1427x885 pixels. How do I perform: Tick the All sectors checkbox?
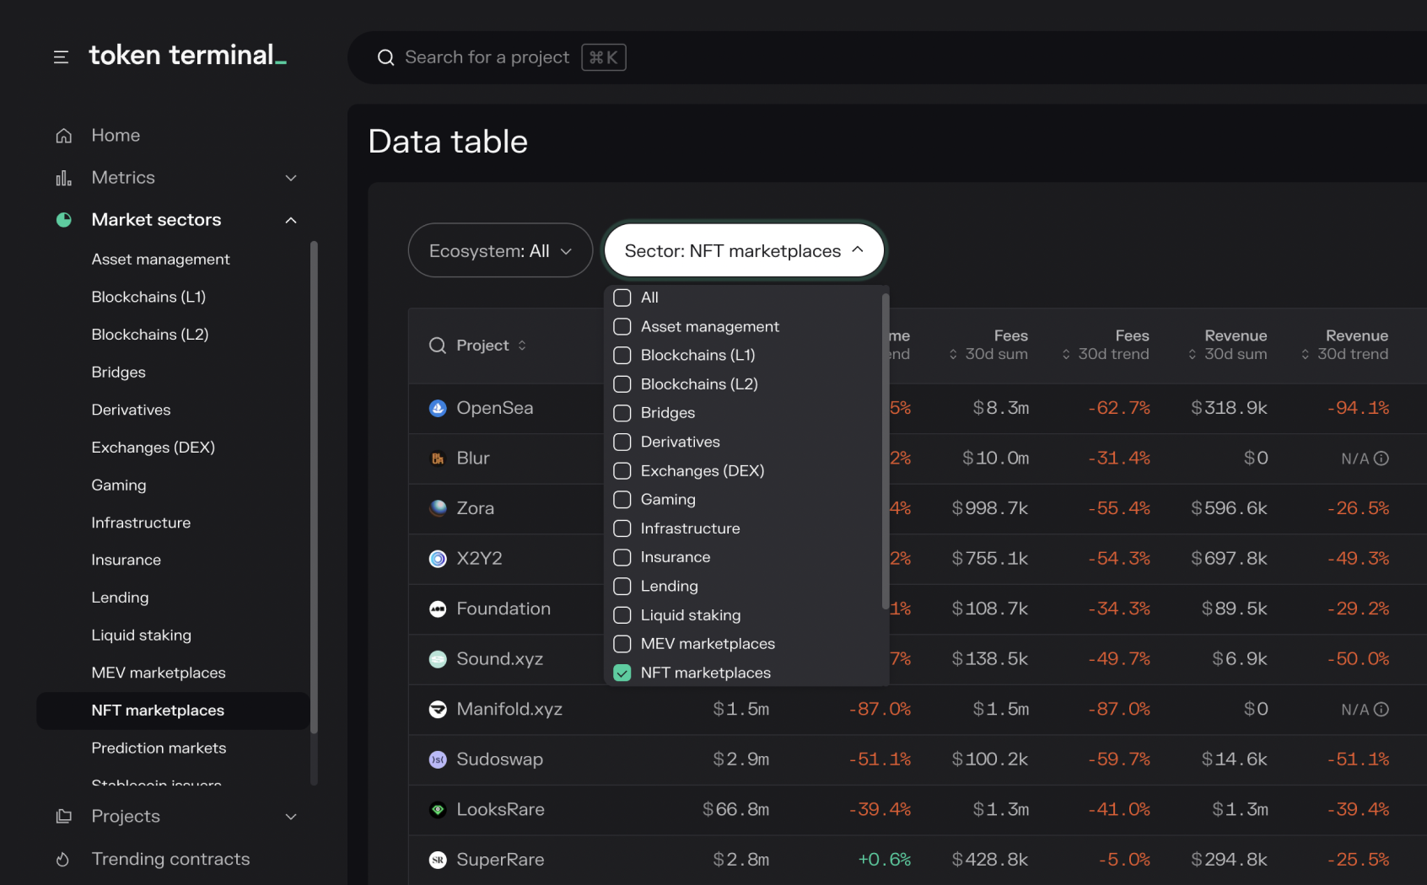pyautogui.click(x=622, y=298)
